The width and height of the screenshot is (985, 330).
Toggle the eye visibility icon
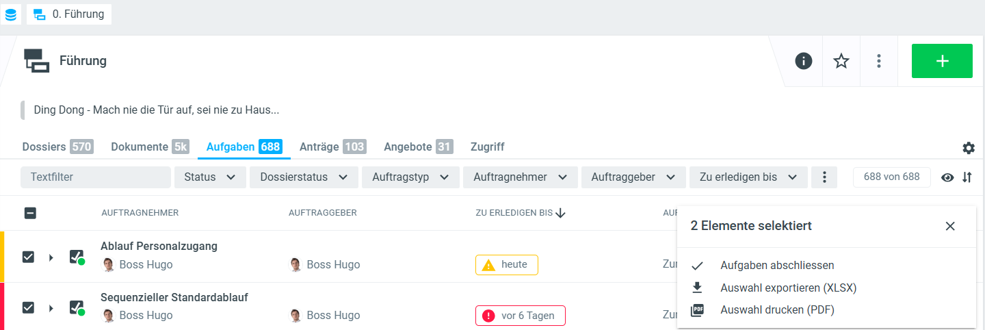click(x=947, y=177)
